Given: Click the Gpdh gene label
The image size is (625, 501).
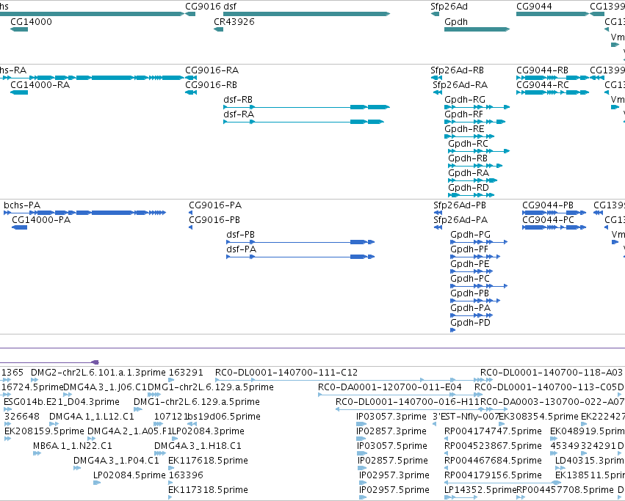Looking at the screenshot, I should [x=456, y=21].
